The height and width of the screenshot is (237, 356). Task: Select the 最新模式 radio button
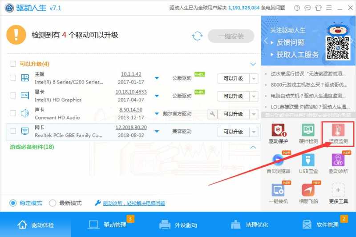coord(53,203)
